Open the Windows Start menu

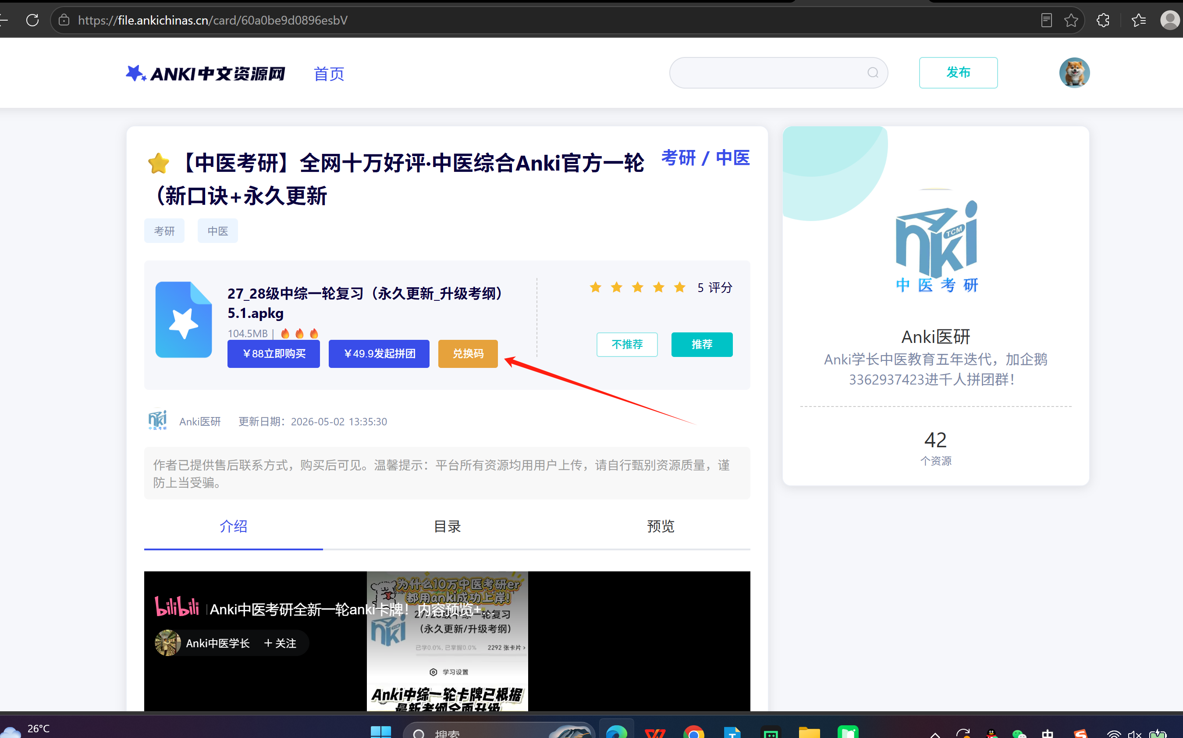point(380,732)
